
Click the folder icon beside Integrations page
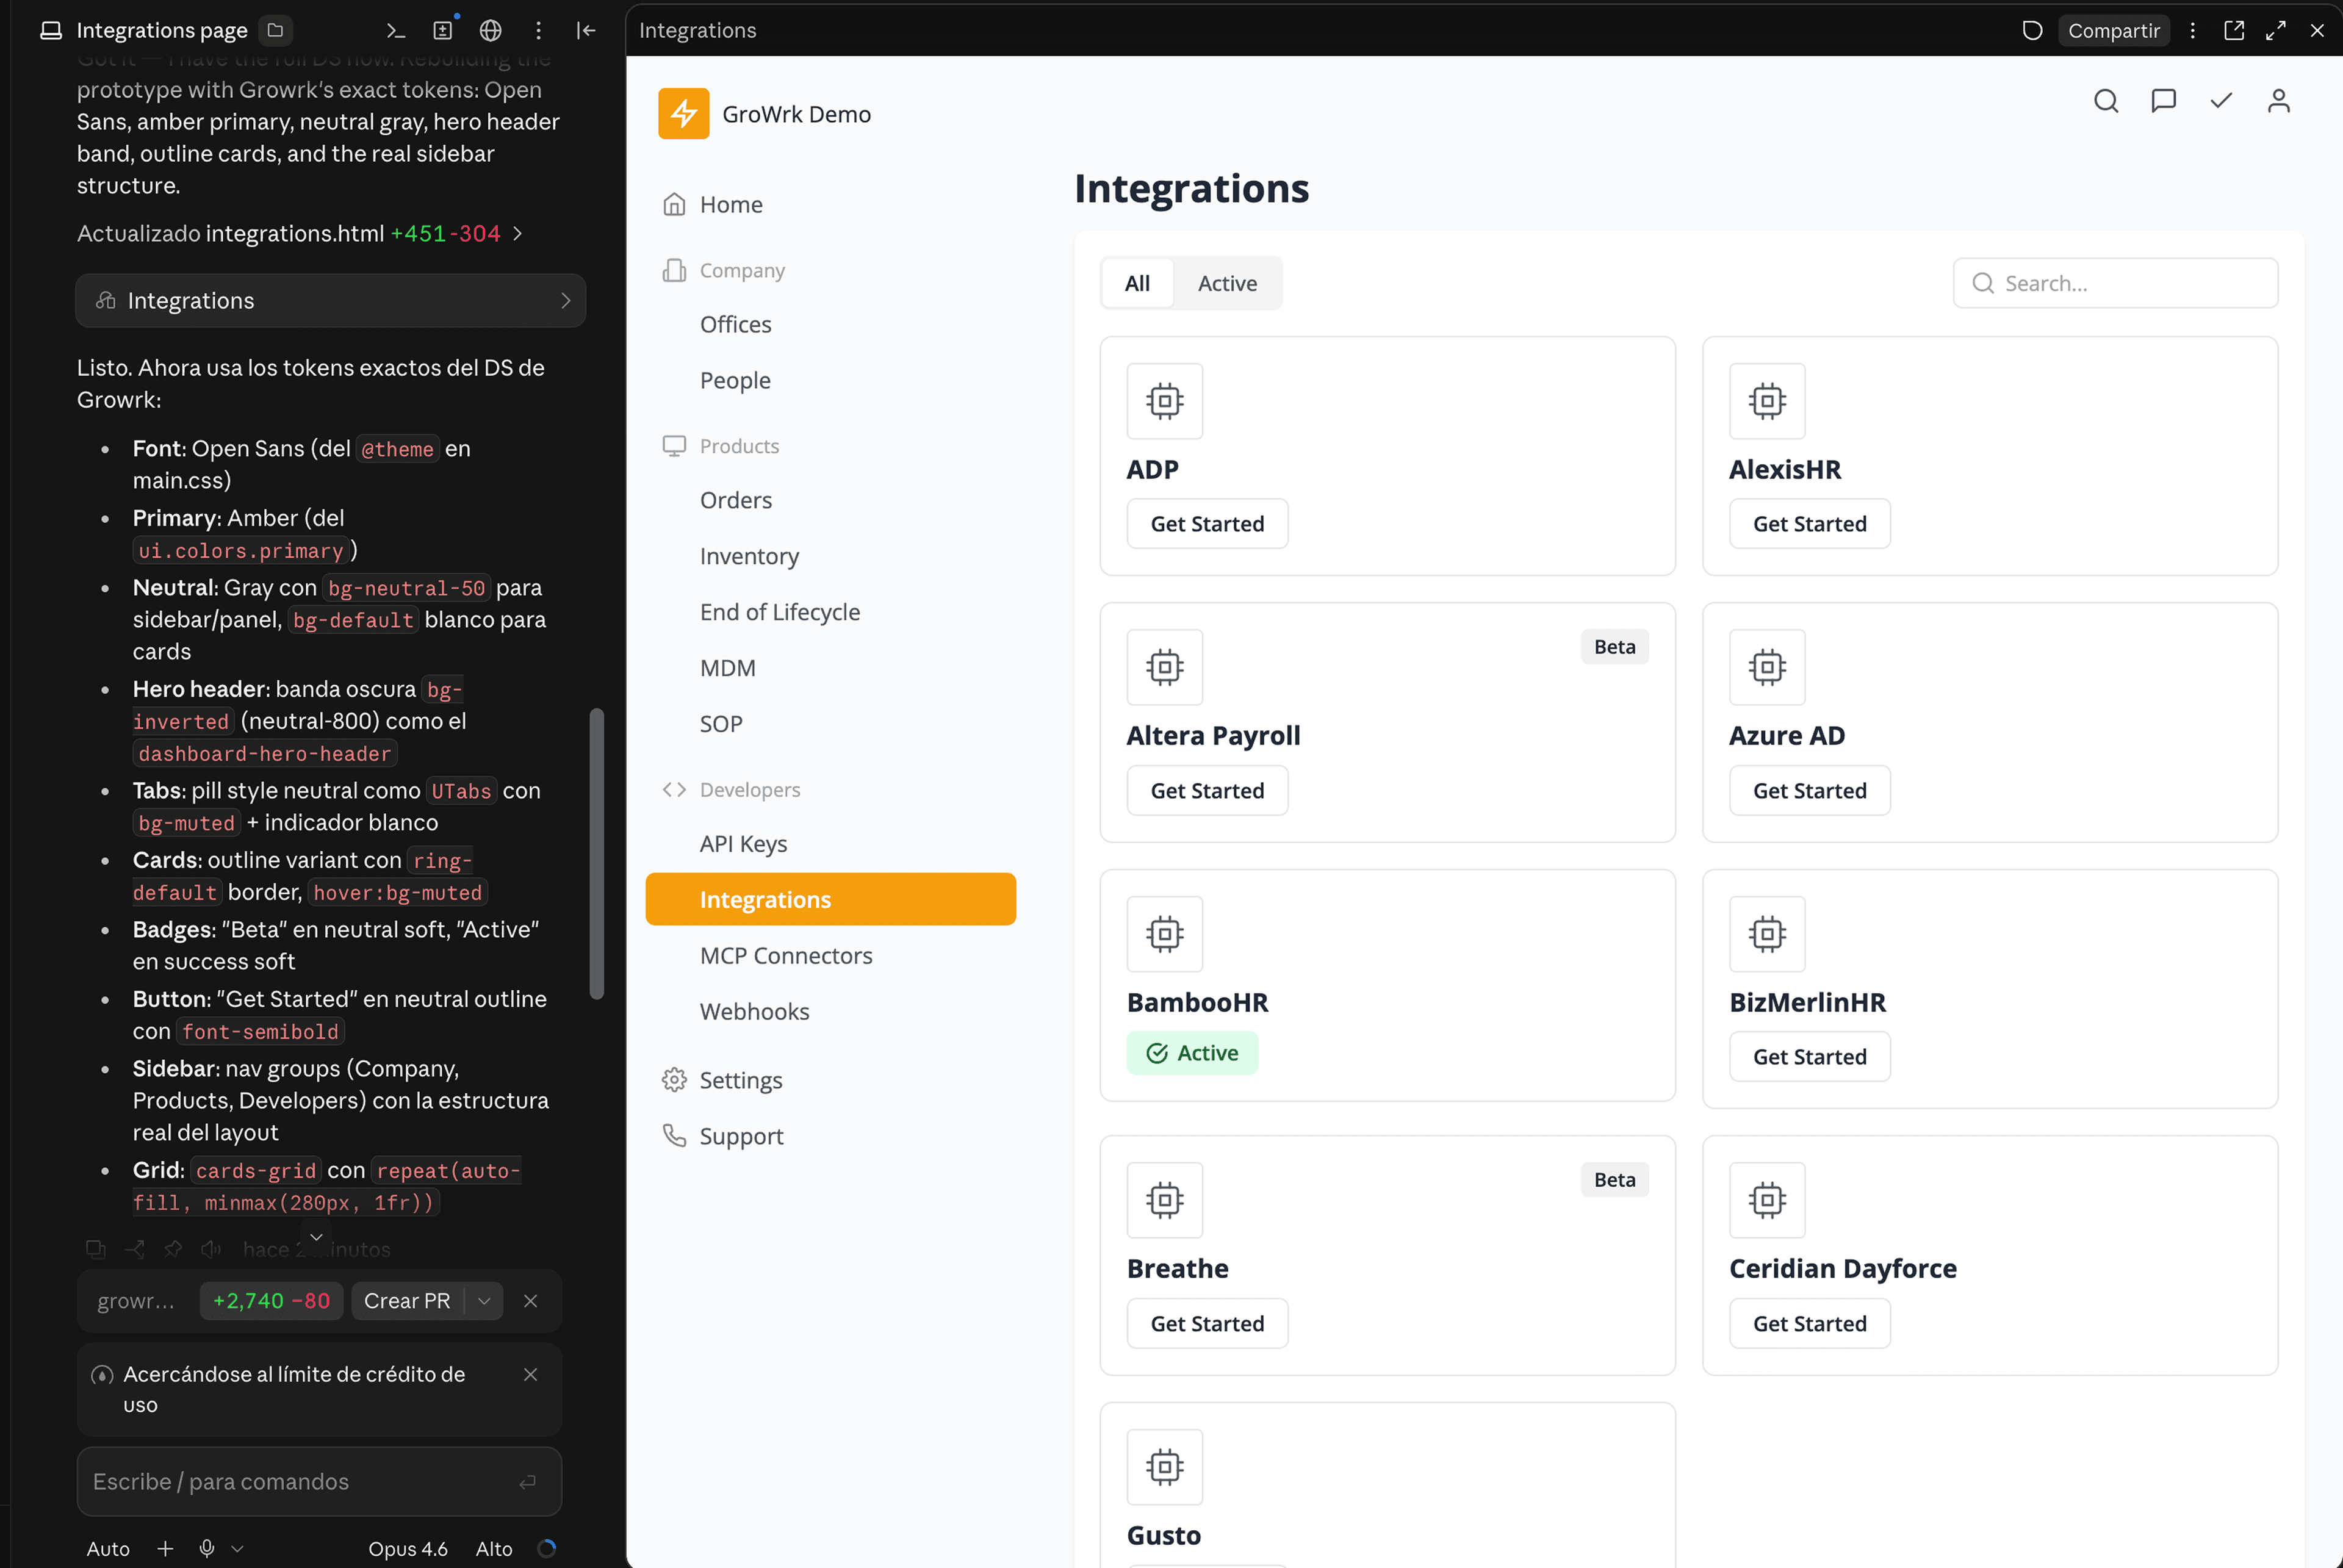click(x=275, y=30)
